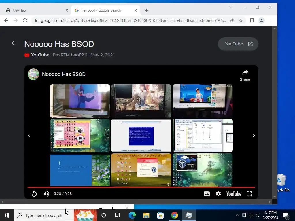This screenshot has height=221, width=295.
Task: Share this page icon in address bar
Action: click(x=232, y=20)
